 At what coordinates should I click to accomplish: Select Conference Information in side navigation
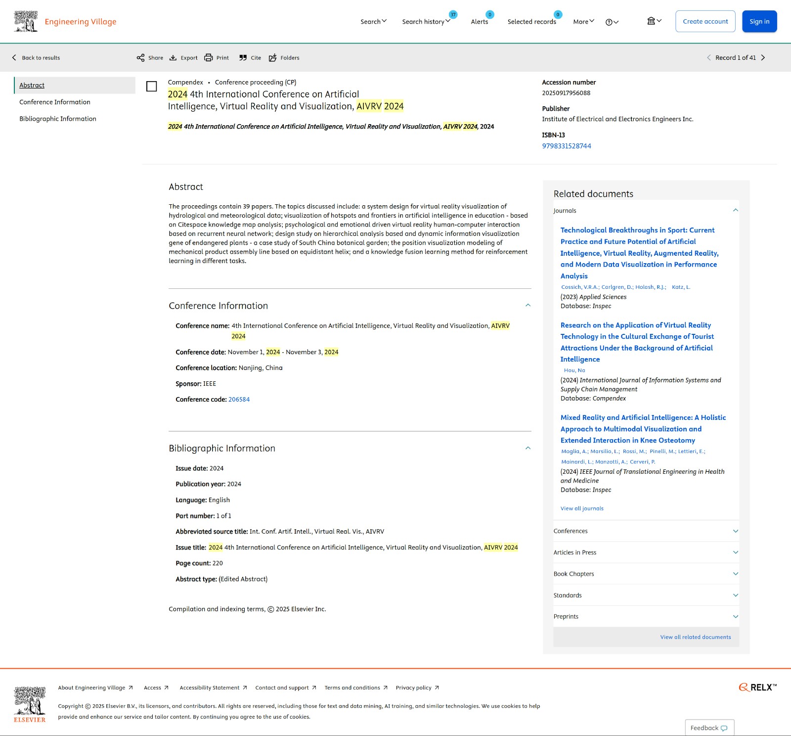[55, 102]
